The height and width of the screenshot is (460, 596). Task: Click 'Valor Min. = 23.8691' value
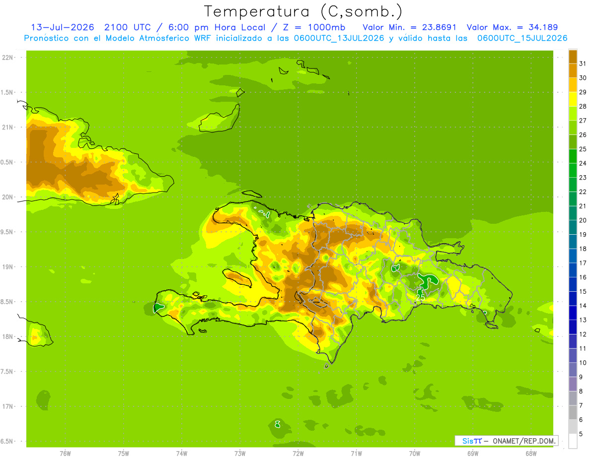[x=409, y=27]
